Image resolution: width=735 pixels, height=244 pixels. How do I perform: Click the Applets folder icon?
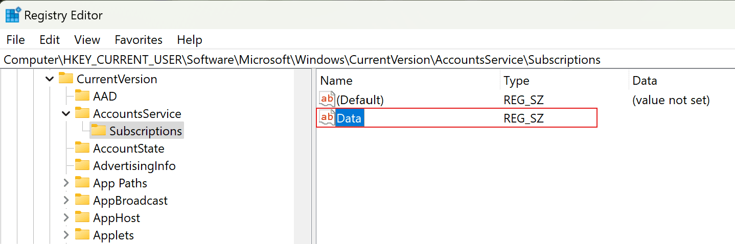pos(82,235)
